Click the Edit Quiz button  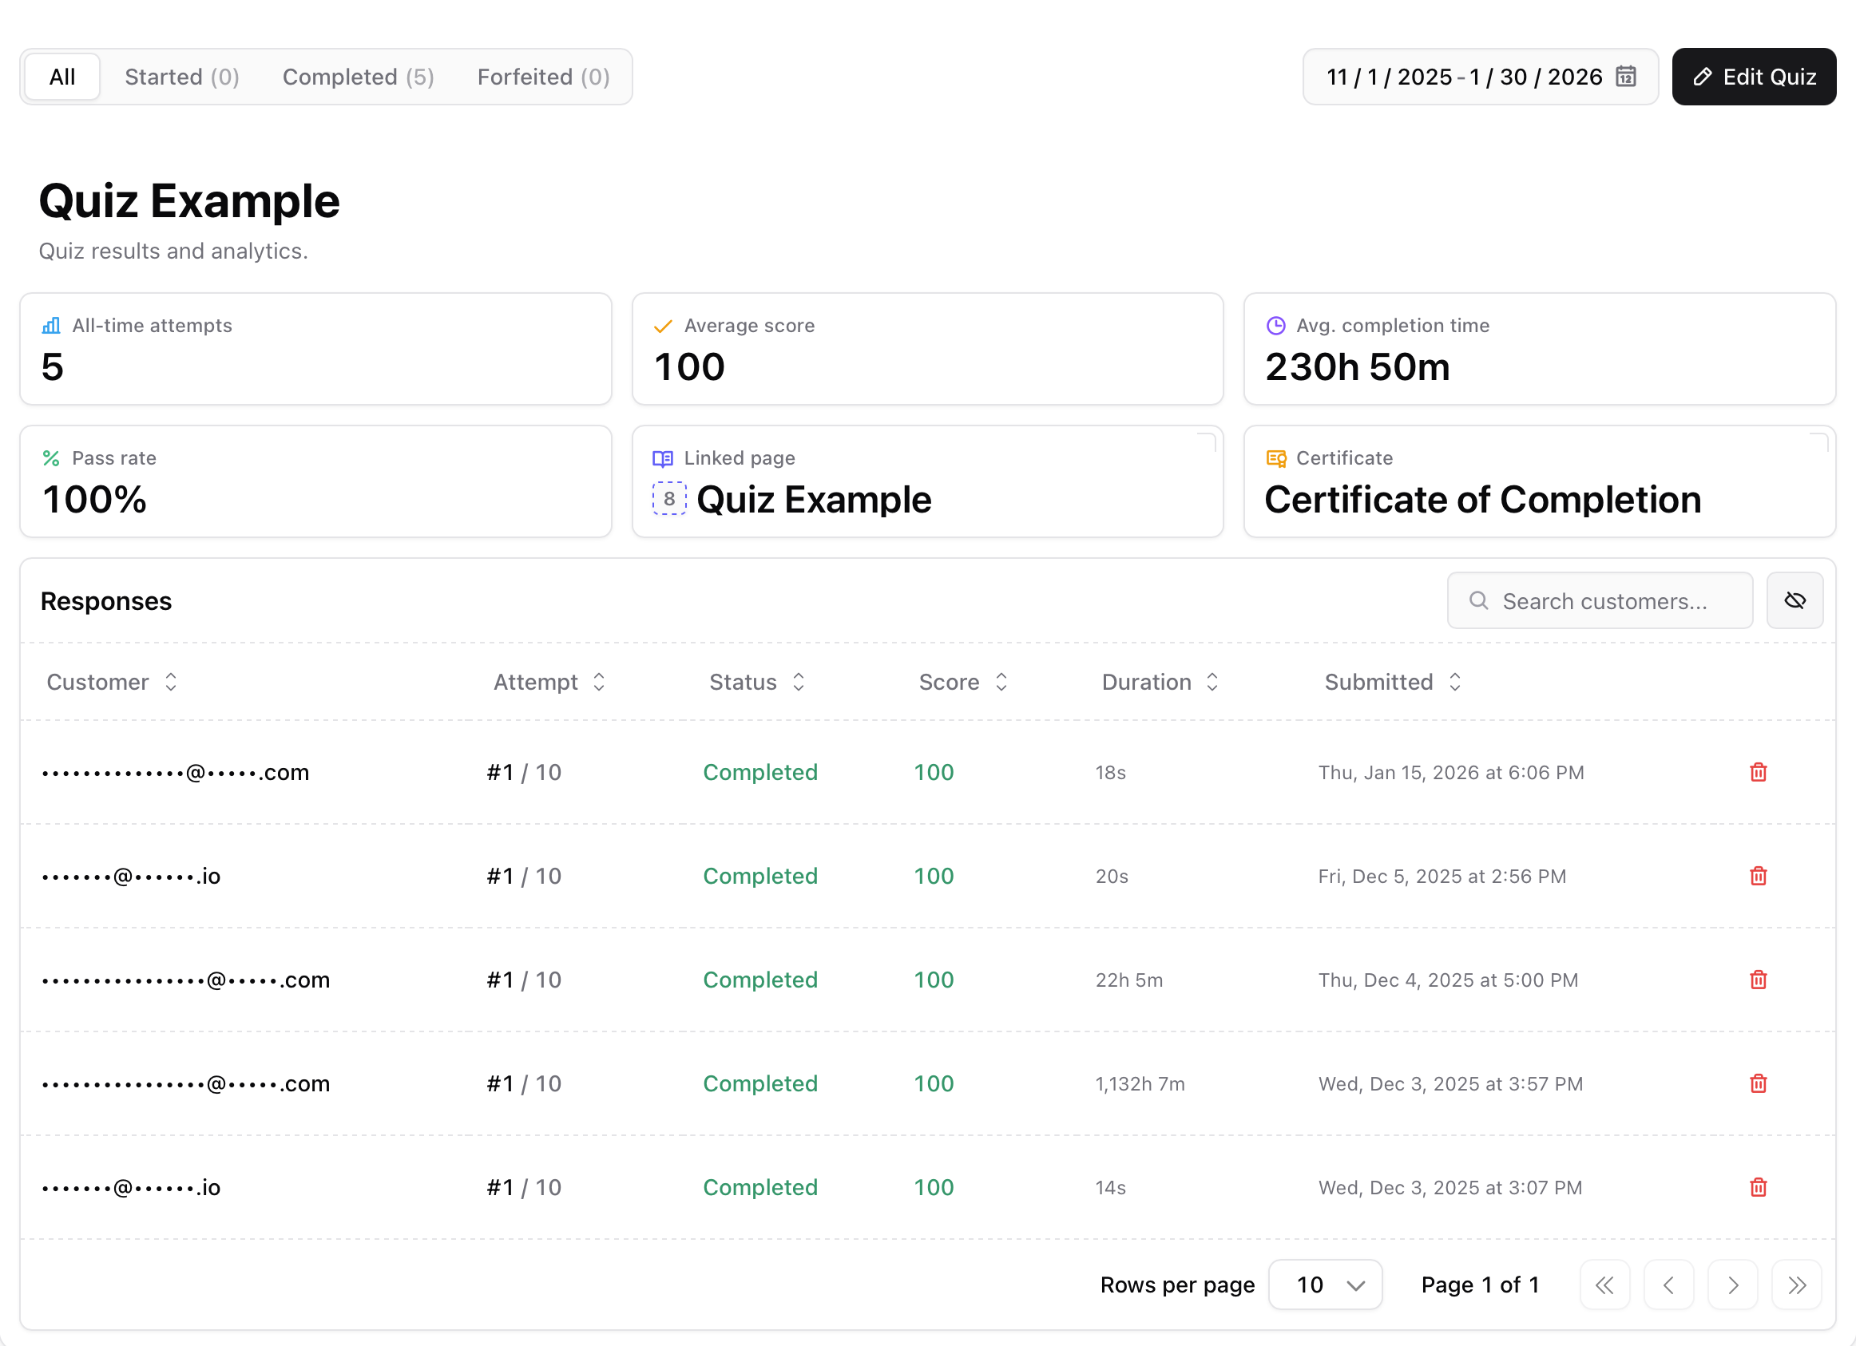(x=1753, y=76)
